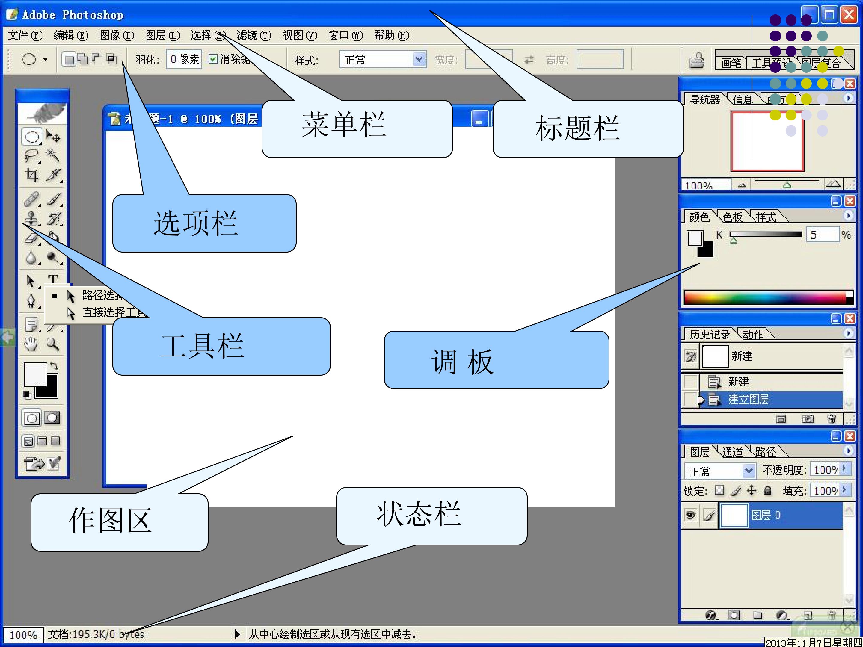
Task: Select the Healing Brush tool
Action: pos(31,199)
